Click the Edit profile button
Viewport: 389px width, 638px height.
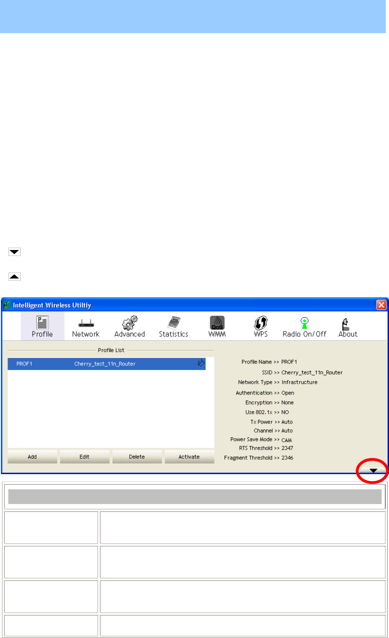click(84, 457)
